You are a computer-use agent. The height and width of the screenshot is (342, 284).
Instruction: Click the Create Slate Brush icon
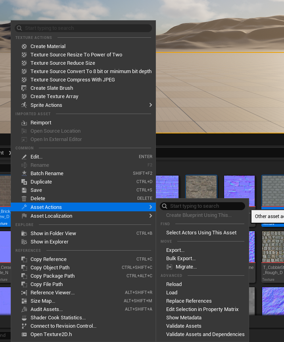(x=24, y=88)
